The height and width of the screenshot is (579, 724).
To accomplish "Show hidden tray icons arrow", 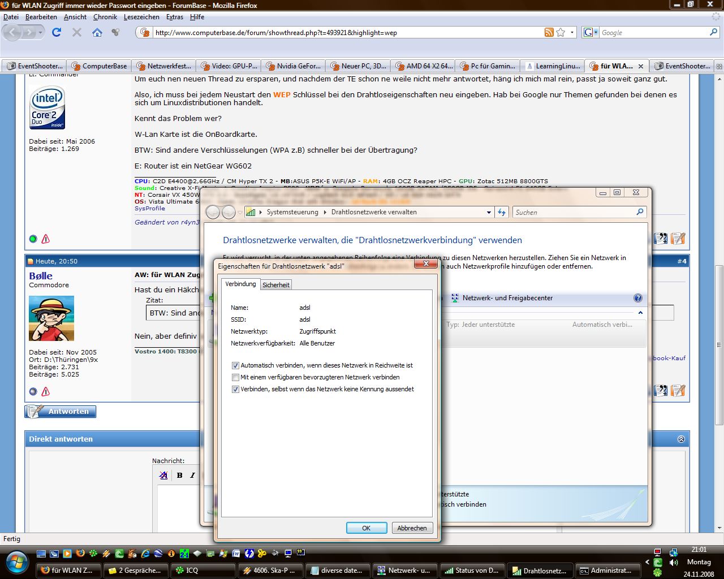I will pyautogui.click(x=648, y=563).
